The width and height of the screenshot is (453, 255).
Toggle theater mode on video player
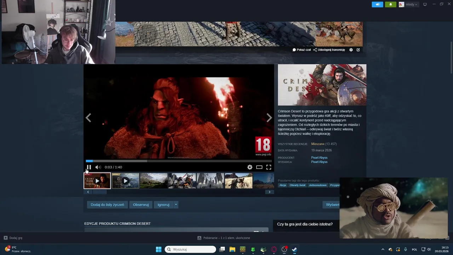click(259, 167)
